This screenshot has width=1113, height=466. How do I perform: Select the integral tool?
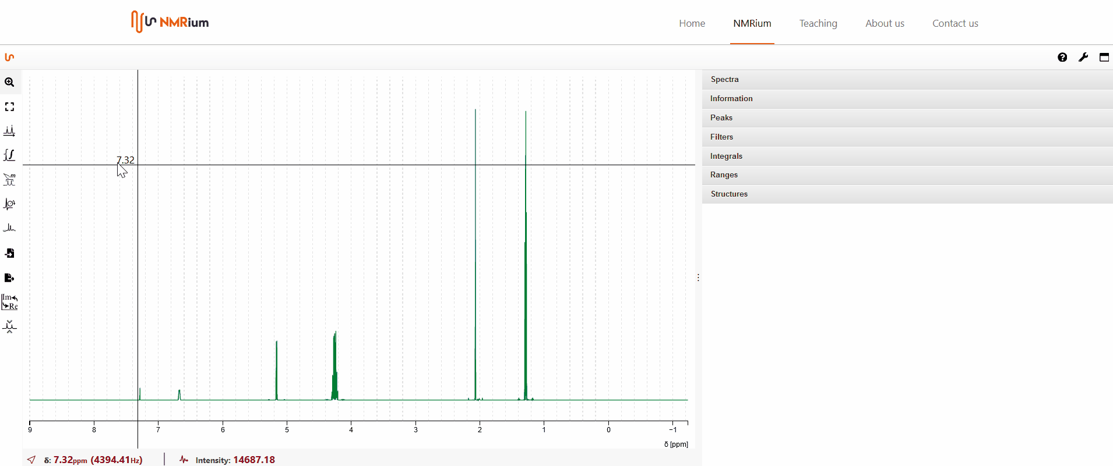click(9, 155)
